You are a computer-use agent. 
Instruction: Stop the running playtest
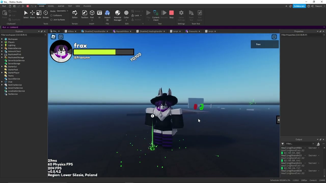171,14
